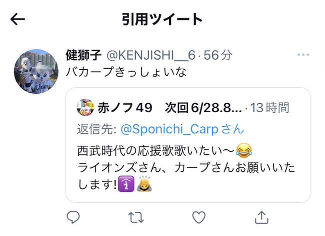The image size is (325, 236).
Task: Open 赤ノフ49 small avatar
Action: [x=85, y=107]
